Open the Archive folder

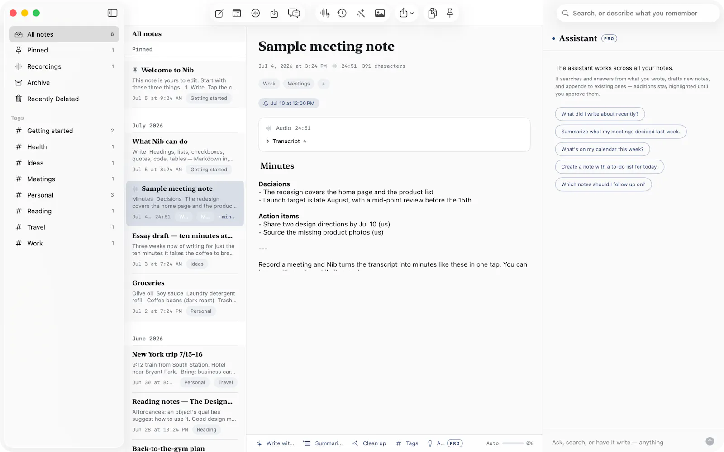pos(64,83)
